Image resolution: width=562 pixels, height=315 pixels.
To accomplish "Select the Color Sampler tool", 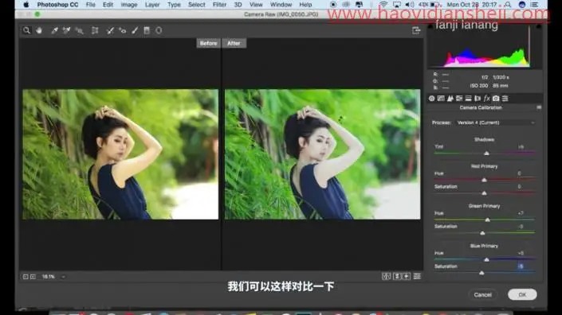I will tap(67, 30).
